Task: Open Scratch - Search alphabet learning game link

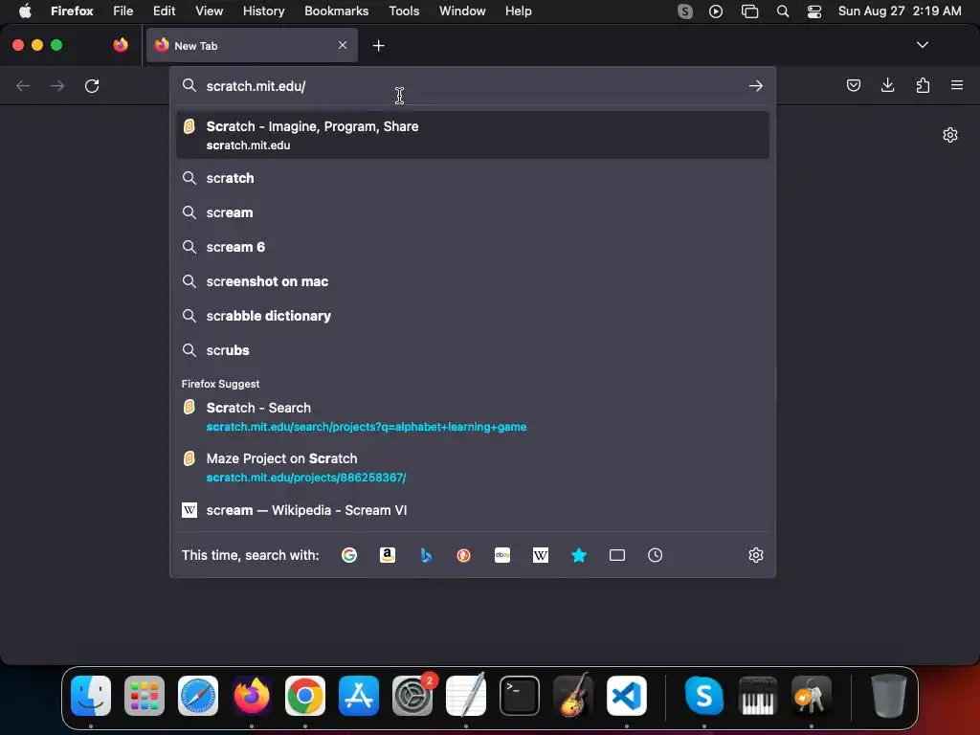Action: [x=473, y=417]
